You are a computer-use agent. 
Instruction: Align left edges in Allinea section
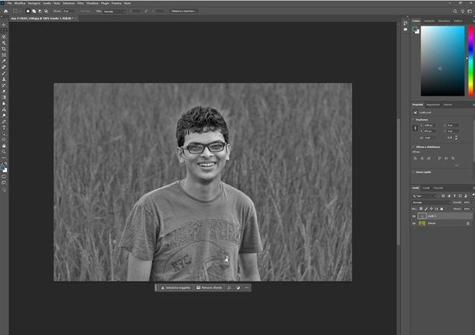(x=415, y=158)
